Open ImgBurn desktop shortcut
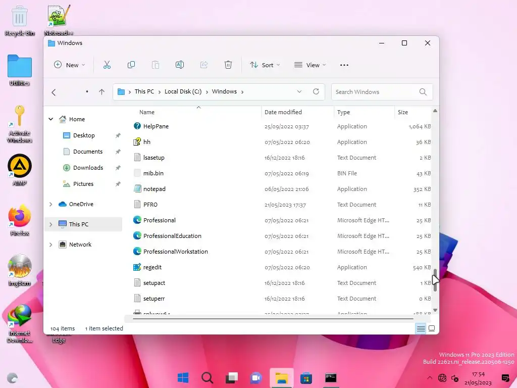The height and width of the screenshot is (388, 517). point(20,270)
